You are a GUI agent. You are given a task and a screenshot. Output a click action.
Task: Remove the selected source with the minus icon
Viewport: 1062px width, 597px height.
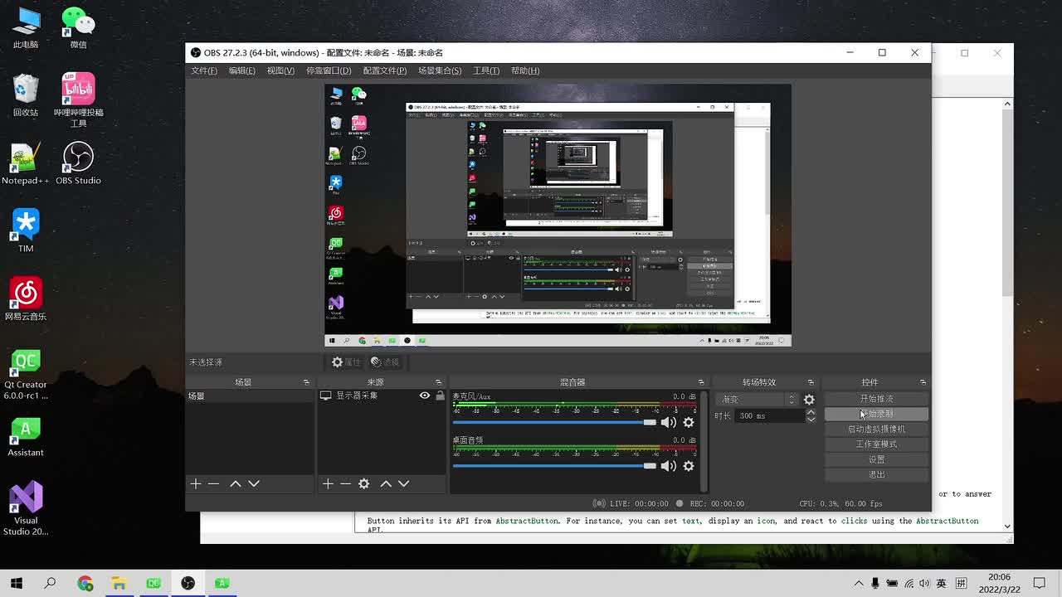point(345,483)
